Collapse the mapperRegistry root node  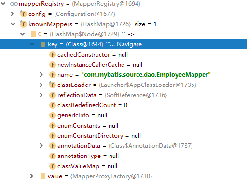[3, 4]
